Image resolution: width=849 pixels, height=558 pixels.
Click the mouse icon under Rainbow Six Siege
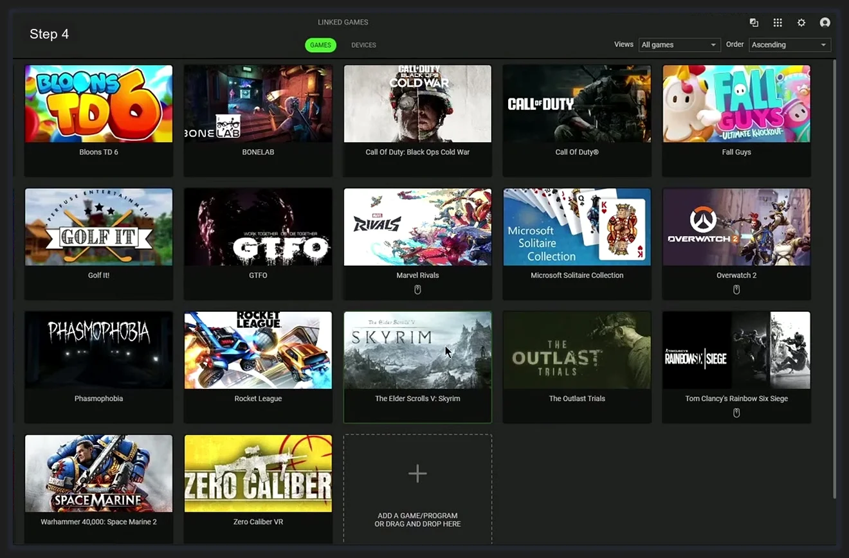point(736,413)
